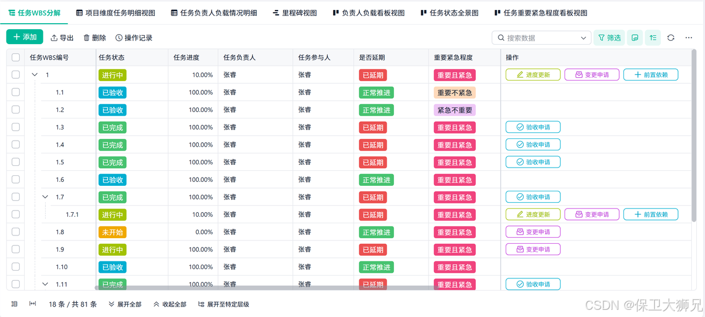Tick the checkbox for row 1
Viewport: 705px width, 317px height.
coord(15,74)
